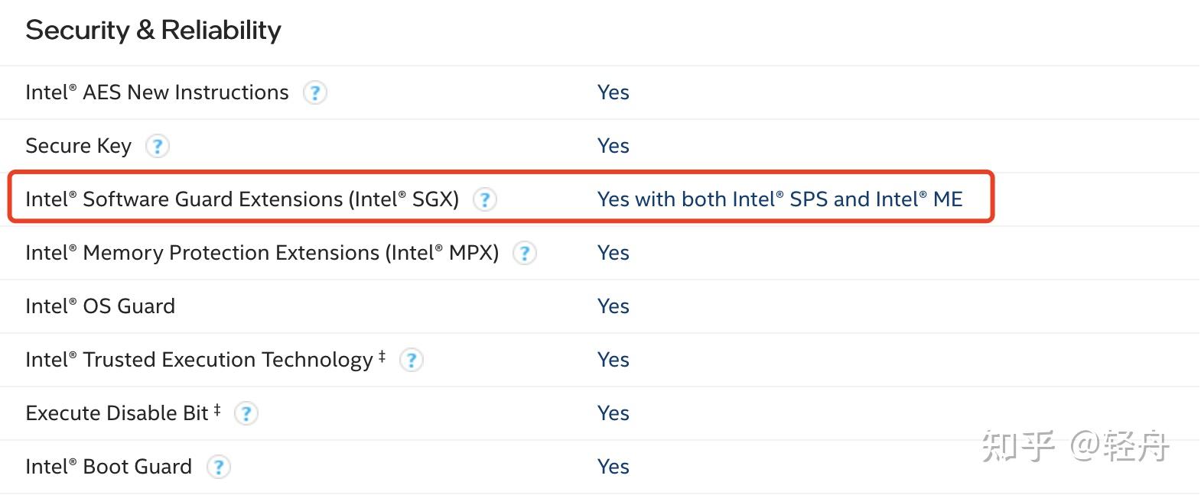This screenshot has width=1201, height=495.
Task: Toggle the Yes indicator for Secure Key
Action: pos(613,145)
